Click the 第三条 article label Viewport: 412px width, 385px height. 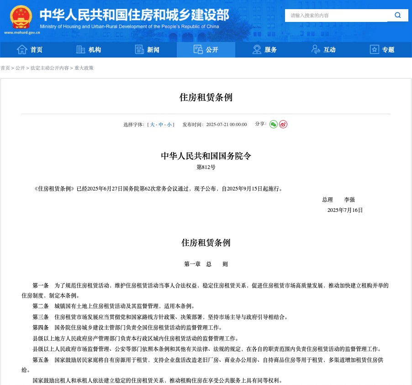41,317
